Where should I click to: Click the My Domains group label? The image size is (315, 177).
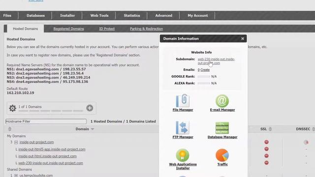[16, 136]
